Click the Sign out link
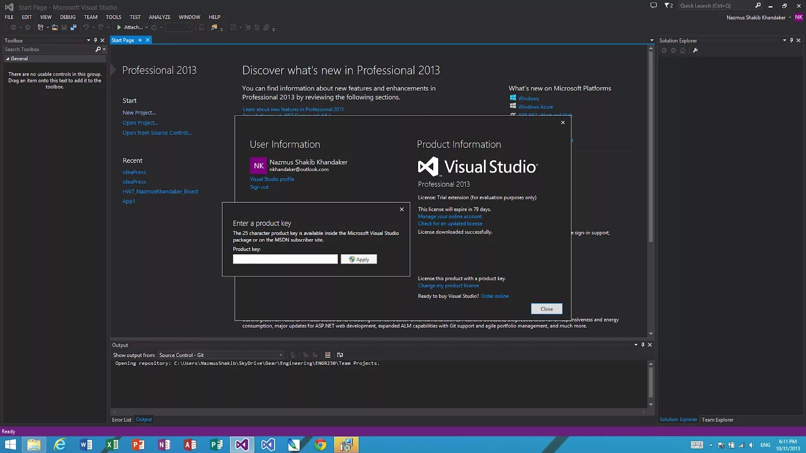Screen dimensions: 806x453 coord(259,187)
